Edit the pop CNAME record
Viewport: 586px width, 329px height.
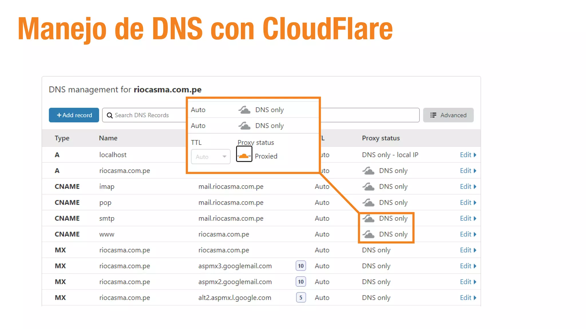coord(468,202)
